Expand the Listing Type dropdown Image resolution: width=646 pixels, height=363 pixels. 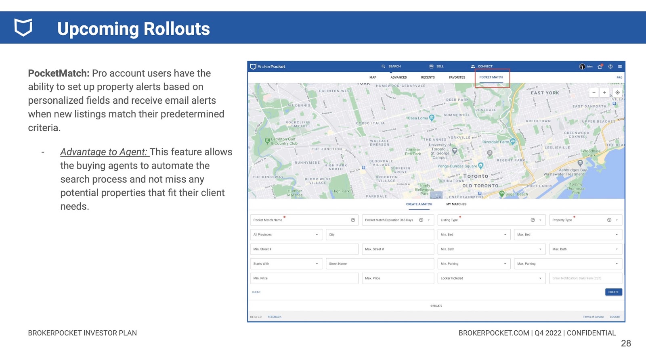(540, 220)
